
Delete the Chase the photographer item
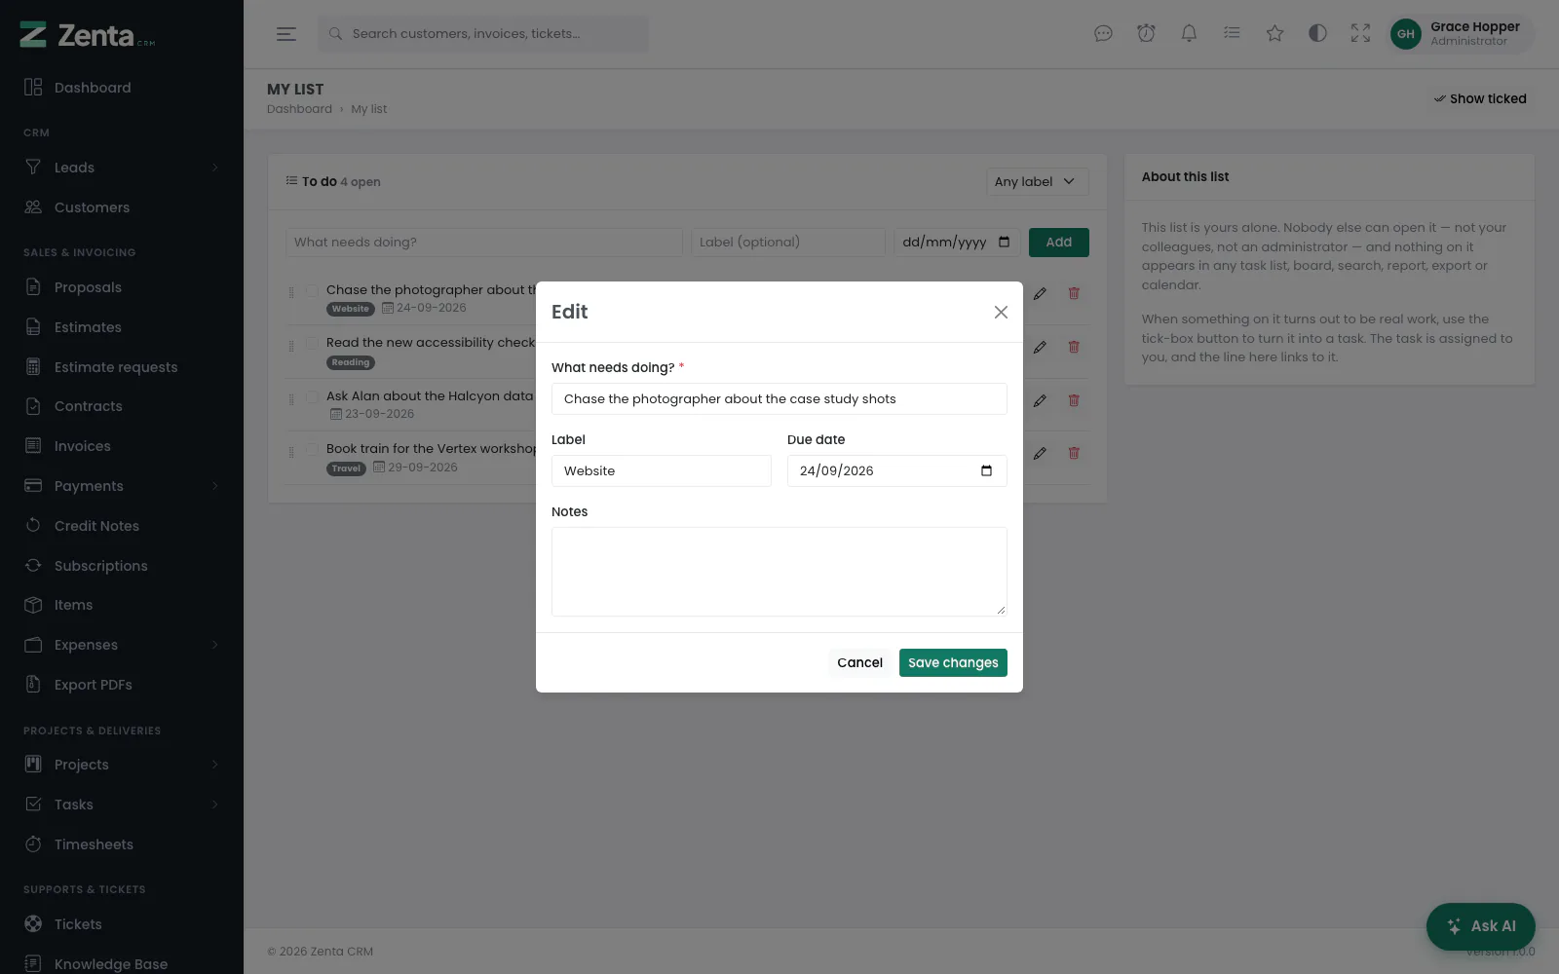[x=1074, y=293]
